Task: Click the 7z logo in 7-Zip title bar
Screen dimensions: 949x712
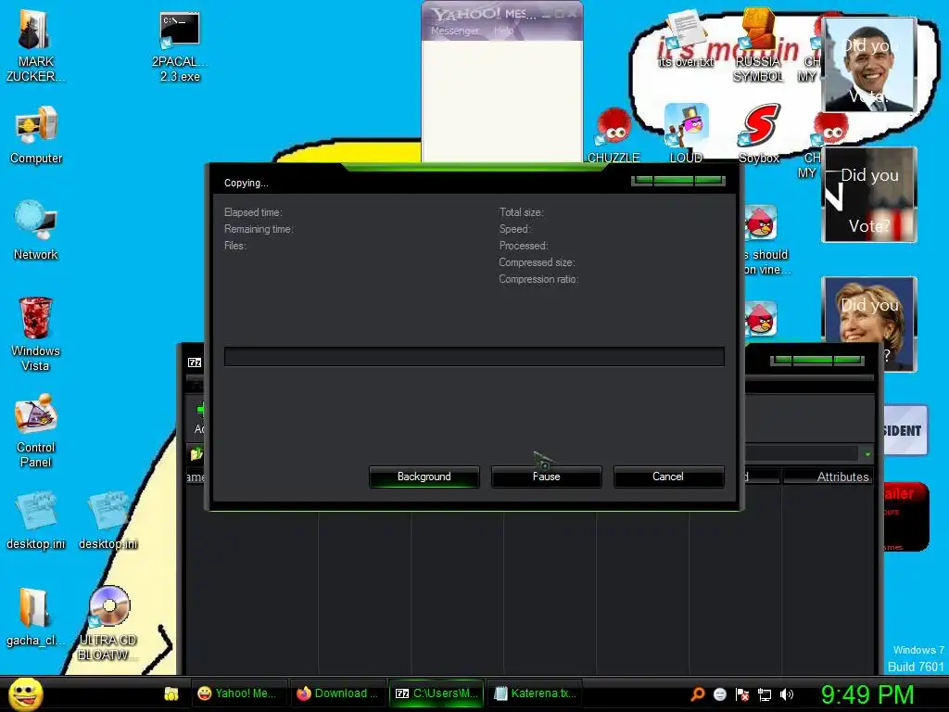Action: pyautogui.click(x=195, y=362)
